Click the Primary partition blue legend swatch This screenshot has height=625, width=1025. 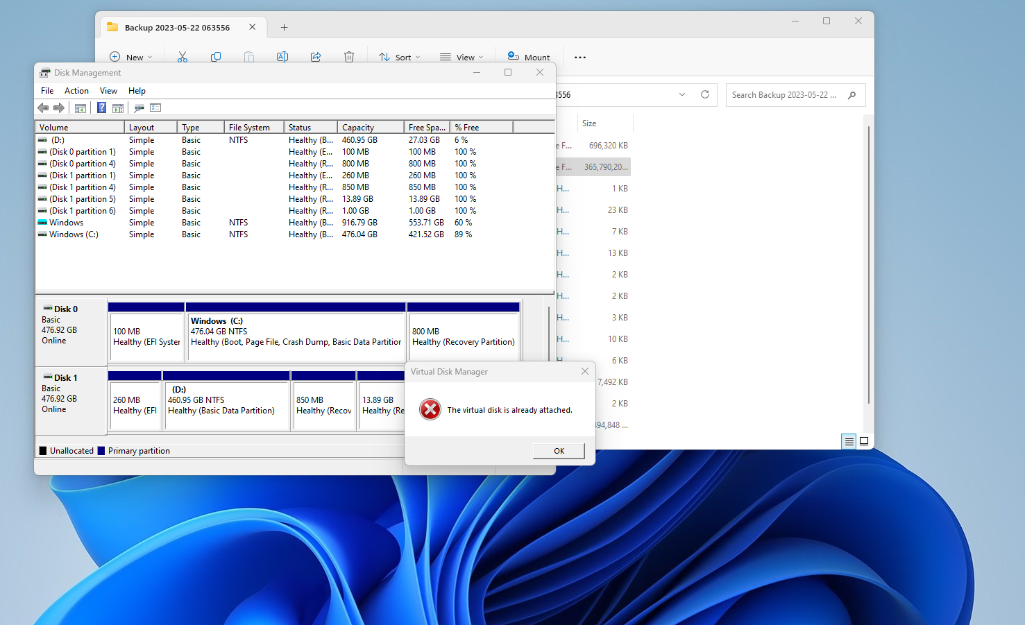pos(101,451)
